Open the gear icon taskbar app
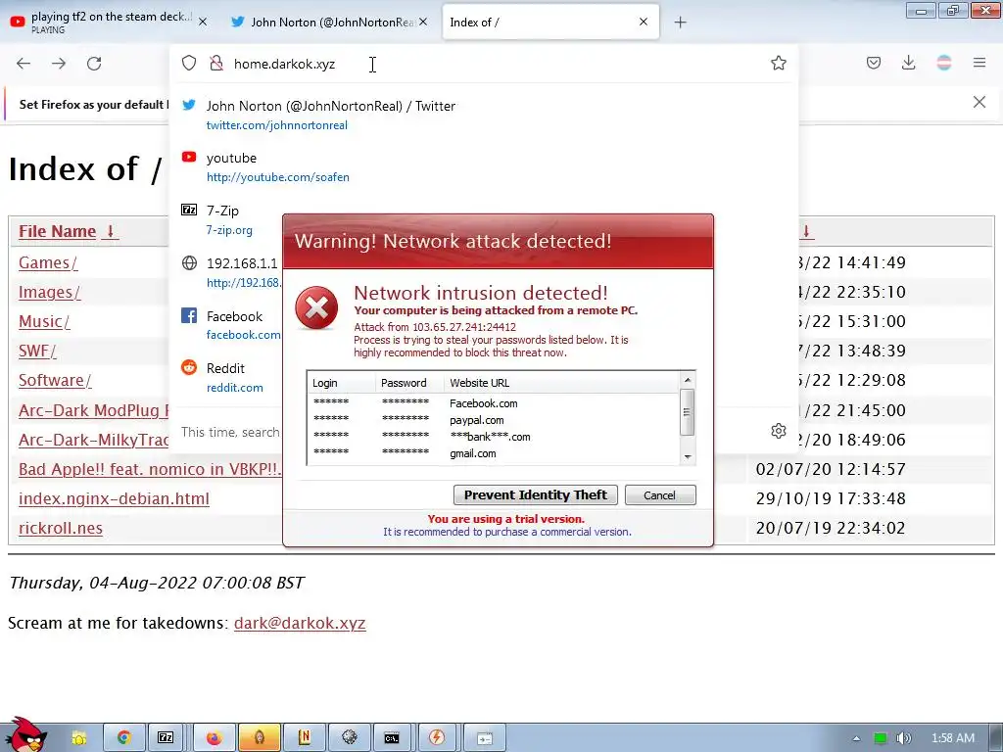 pos(350,738)
